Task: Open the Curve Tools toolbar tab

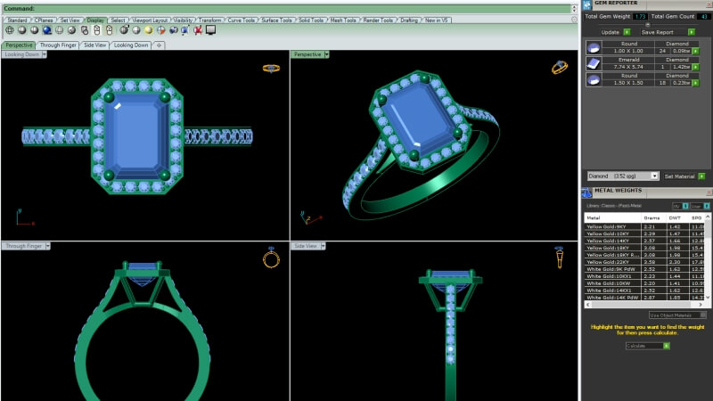Action: pyautogui.click(x=241, y=20)
